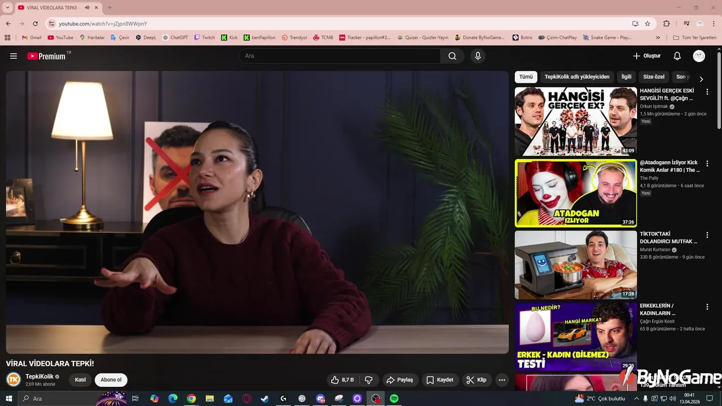Open Spotify from the taskbar
Image resolution: width=722 pixels, height=406 pixels.
394,399
